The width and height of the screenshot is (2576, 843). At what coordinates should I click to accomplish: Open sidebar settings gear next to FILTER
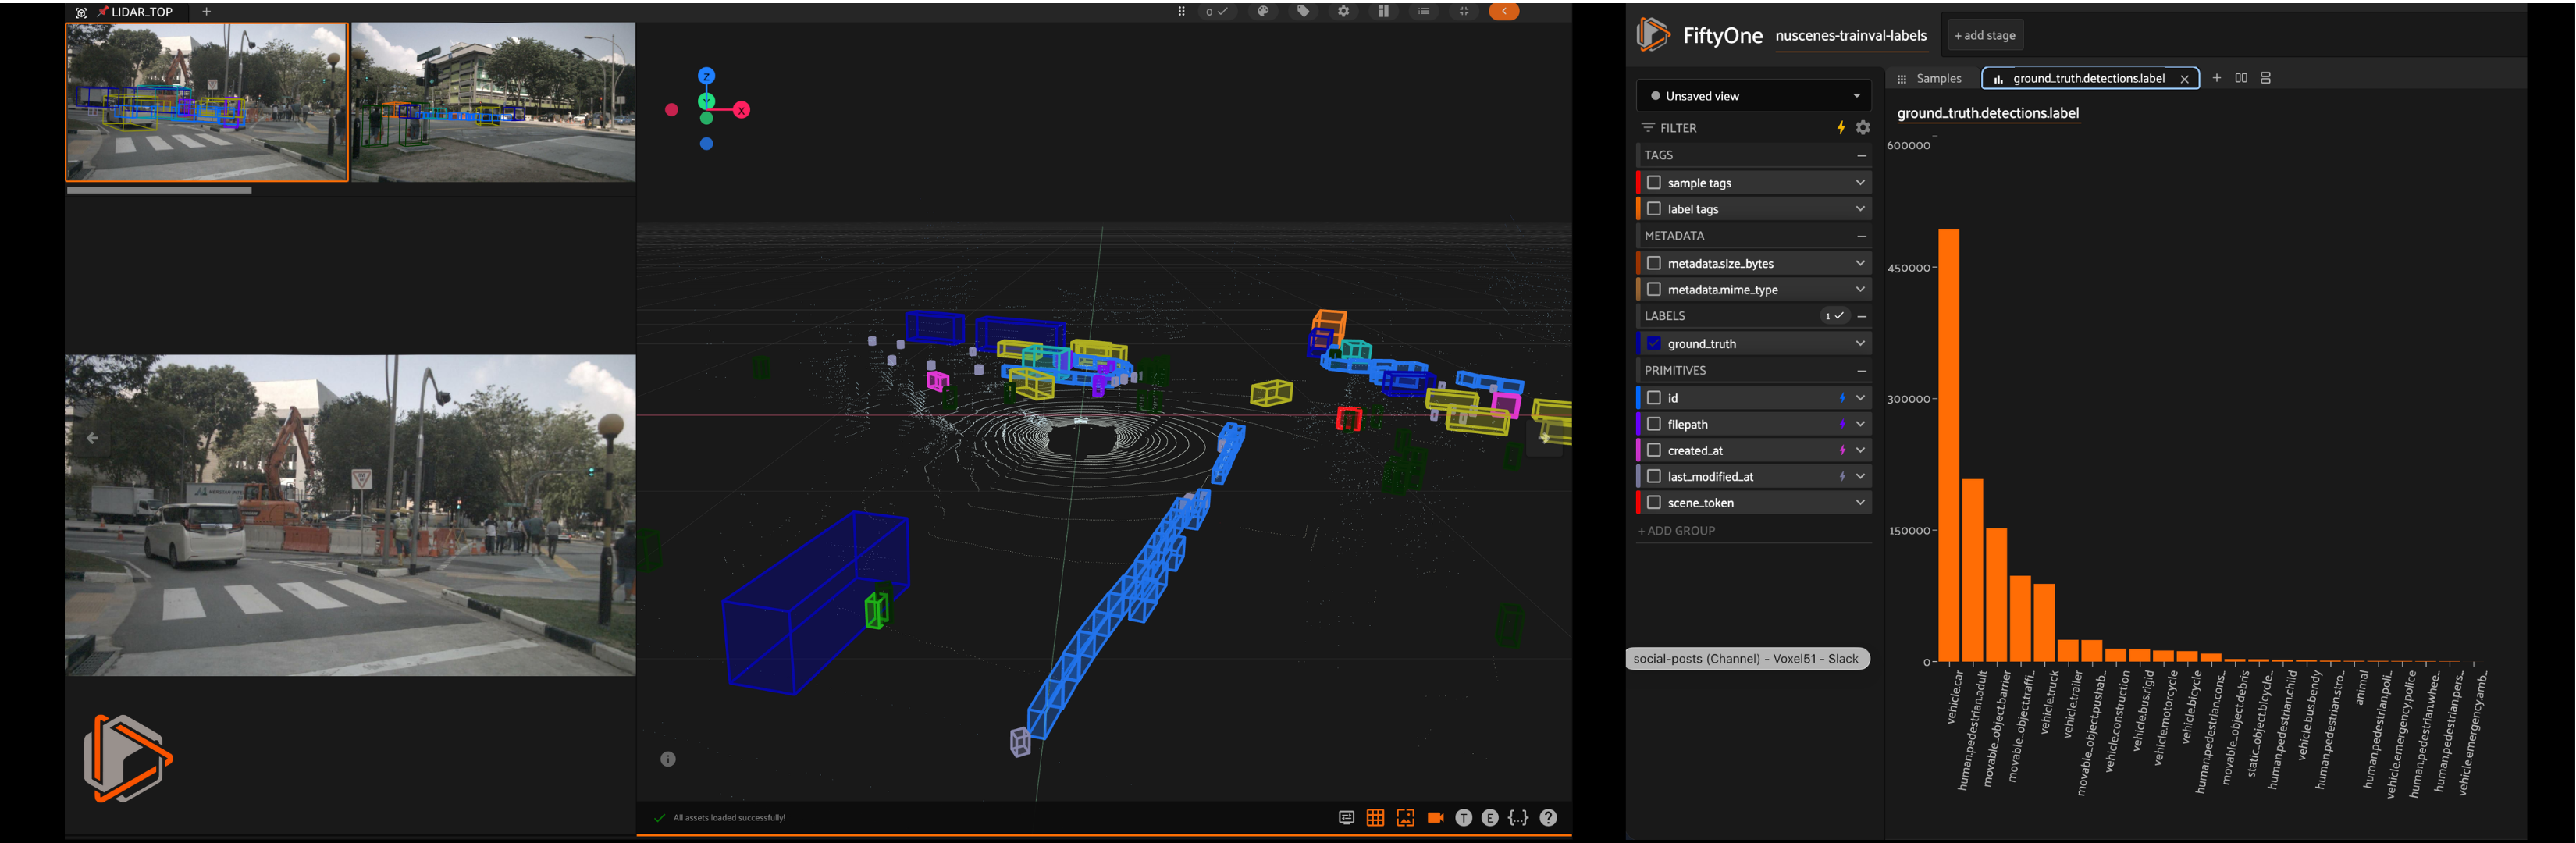1862,128
